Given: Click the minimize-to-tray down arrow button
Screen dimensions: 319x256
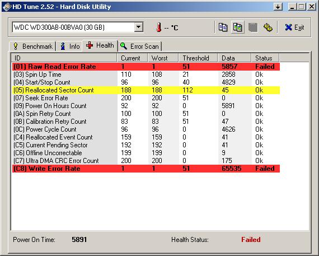Looking at the screenshot, I should pos(278,7).
